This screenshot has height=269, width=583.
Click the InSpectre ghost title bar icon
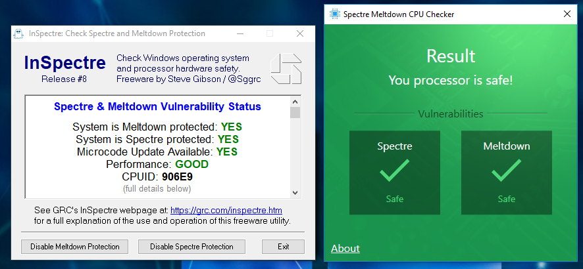point(20,33)
